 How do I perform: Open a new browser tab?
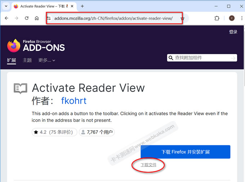(82, 6)
